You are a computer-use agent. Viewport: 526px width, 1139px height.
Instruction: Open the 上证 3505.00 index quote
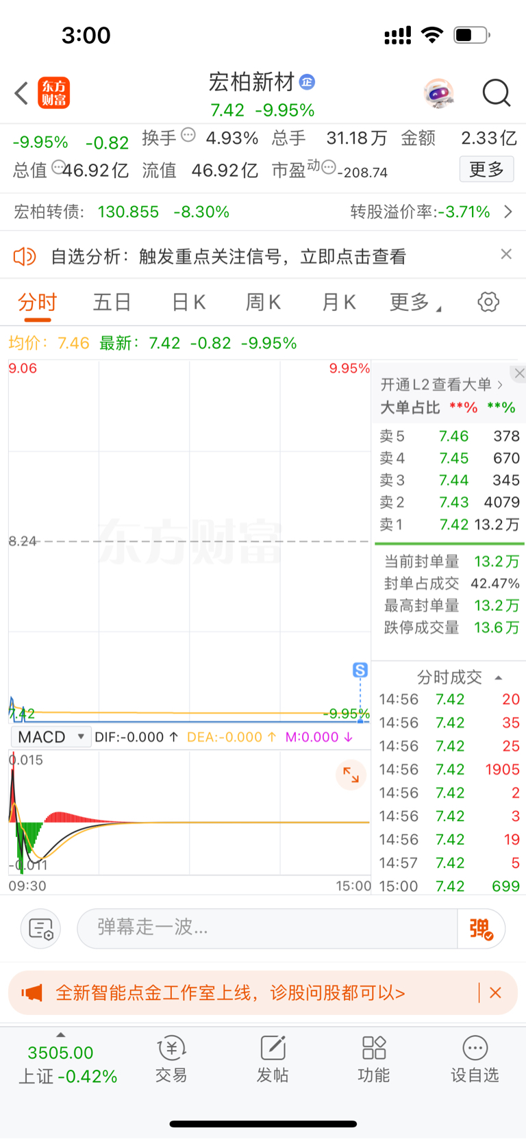click(x=67, y=1064)
